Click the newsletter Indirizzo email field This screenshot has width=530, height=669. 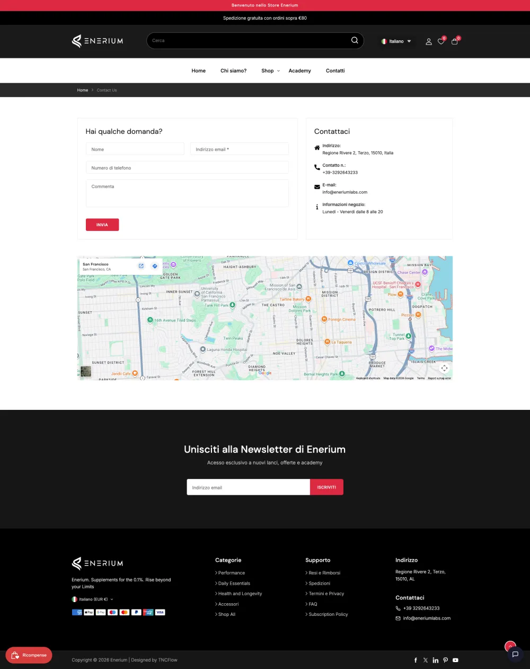[248, 487]
